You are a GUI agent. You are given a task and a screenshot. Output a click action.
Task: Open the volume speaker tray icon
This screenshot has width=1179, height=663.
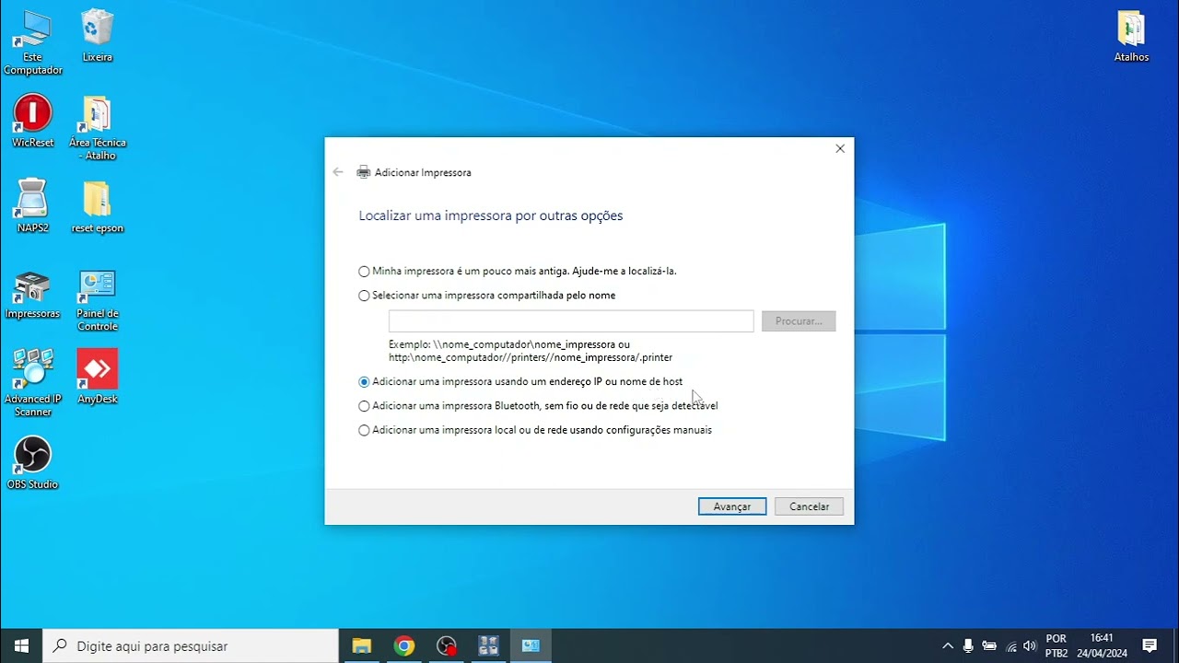tap(1030, 646)
